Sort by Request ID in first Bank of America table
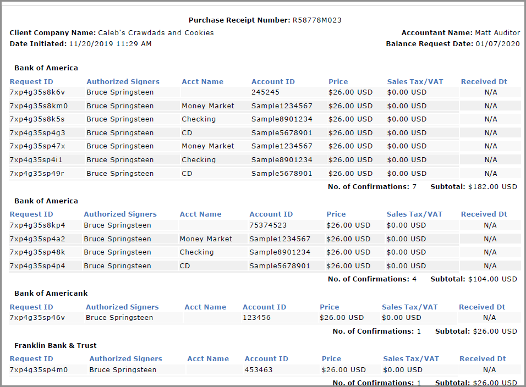 pyautogui.click(x=31, y=81)
